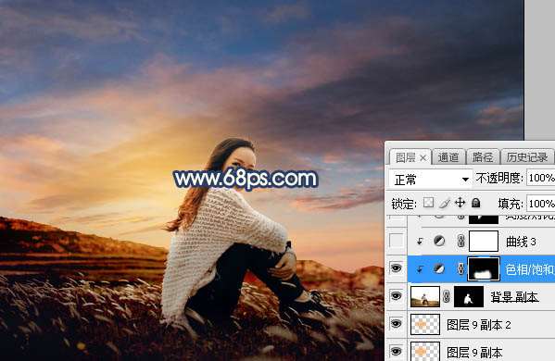This screenshot has height=361, width=555.
Task: Click the 不透明度 100% opacity field
Action: coord(541,178)
